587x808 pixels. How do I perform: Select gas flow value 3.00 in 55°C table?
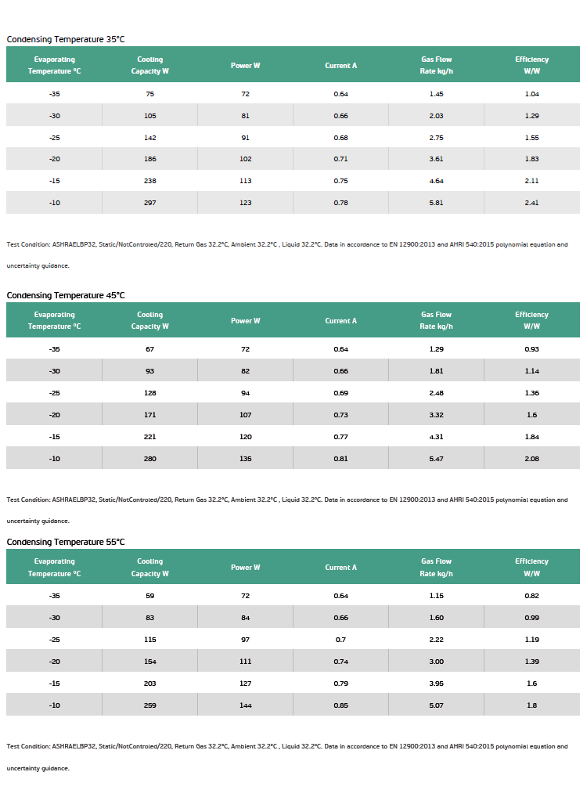tap(436, 662)
